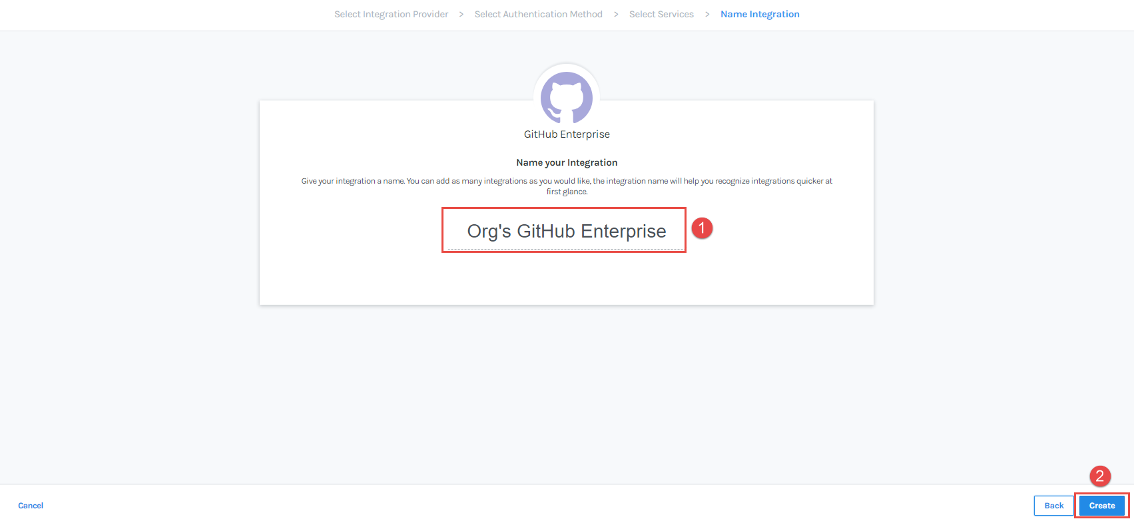Viewport: 1134px width, 523px height.
Task: Cancel the integration setup
Action: tap(31, 506)
